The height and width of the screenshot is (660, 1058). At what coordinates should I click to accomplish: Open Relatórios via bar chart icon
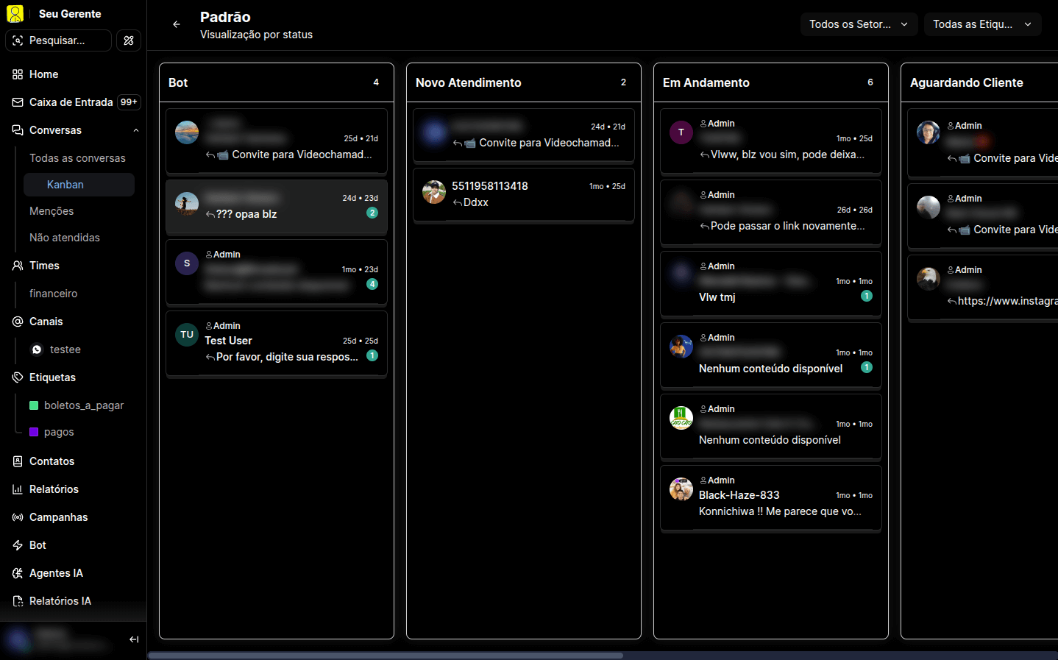16,489
